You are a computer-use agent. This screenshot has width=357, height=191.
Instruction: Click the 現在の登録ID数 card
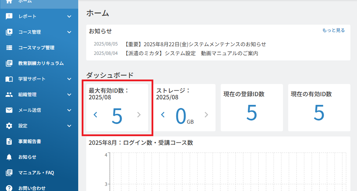point(252,108)
